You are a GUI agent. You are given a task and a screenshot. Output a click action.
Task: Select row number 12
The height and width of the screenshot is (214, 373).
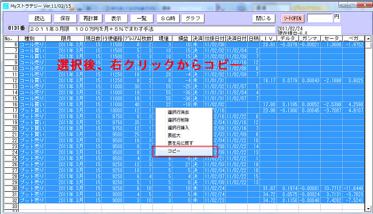coord(11,81)
